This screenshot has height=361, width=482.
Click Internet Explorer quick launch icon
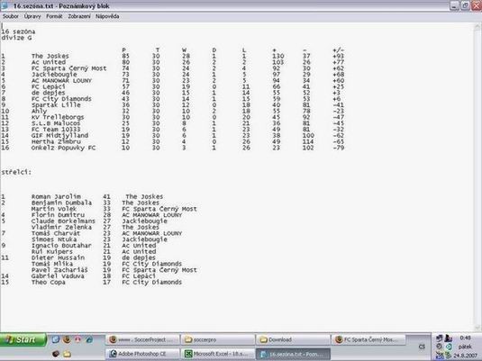click(89, 339)
